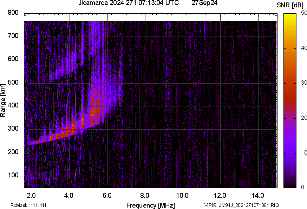Click frequency tick label 12.0

[x=220, y=195]
